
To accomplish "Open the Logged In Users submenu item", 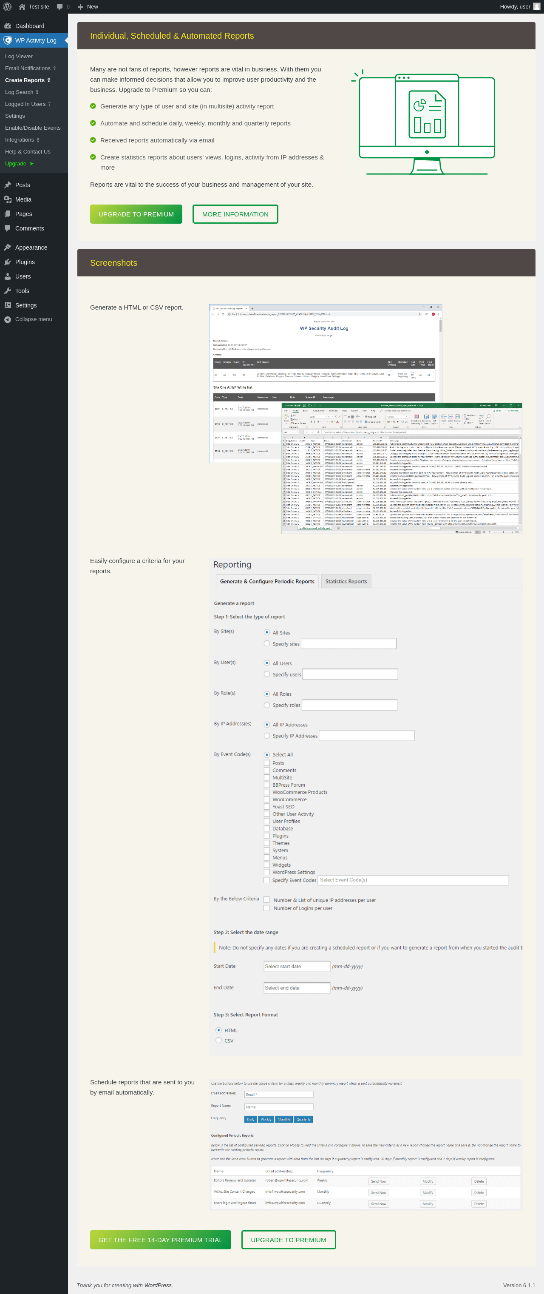I will [28, 104].
